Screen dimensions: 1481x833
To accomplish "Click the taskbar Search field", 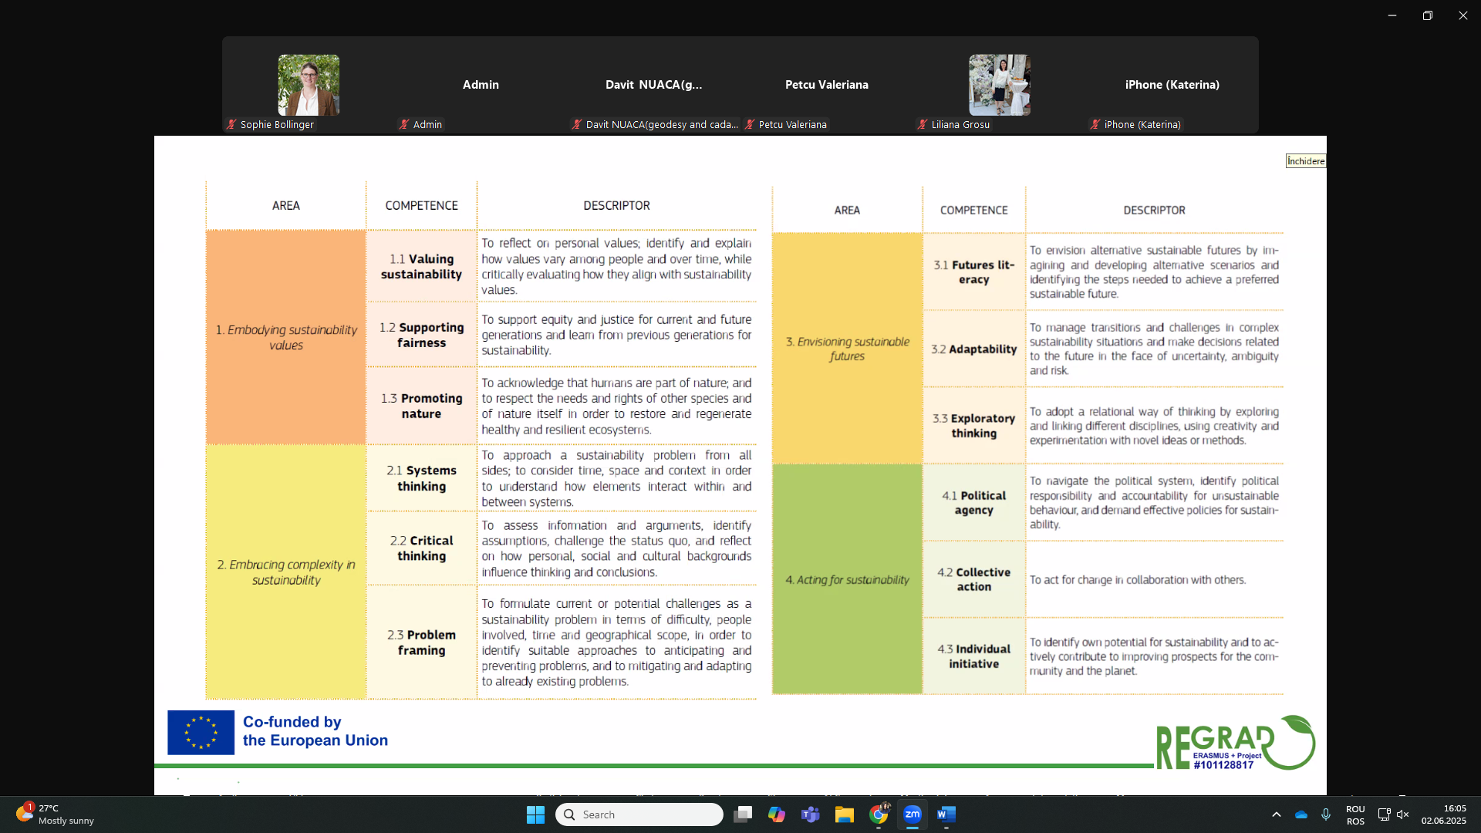I will (x=639, y=814).
